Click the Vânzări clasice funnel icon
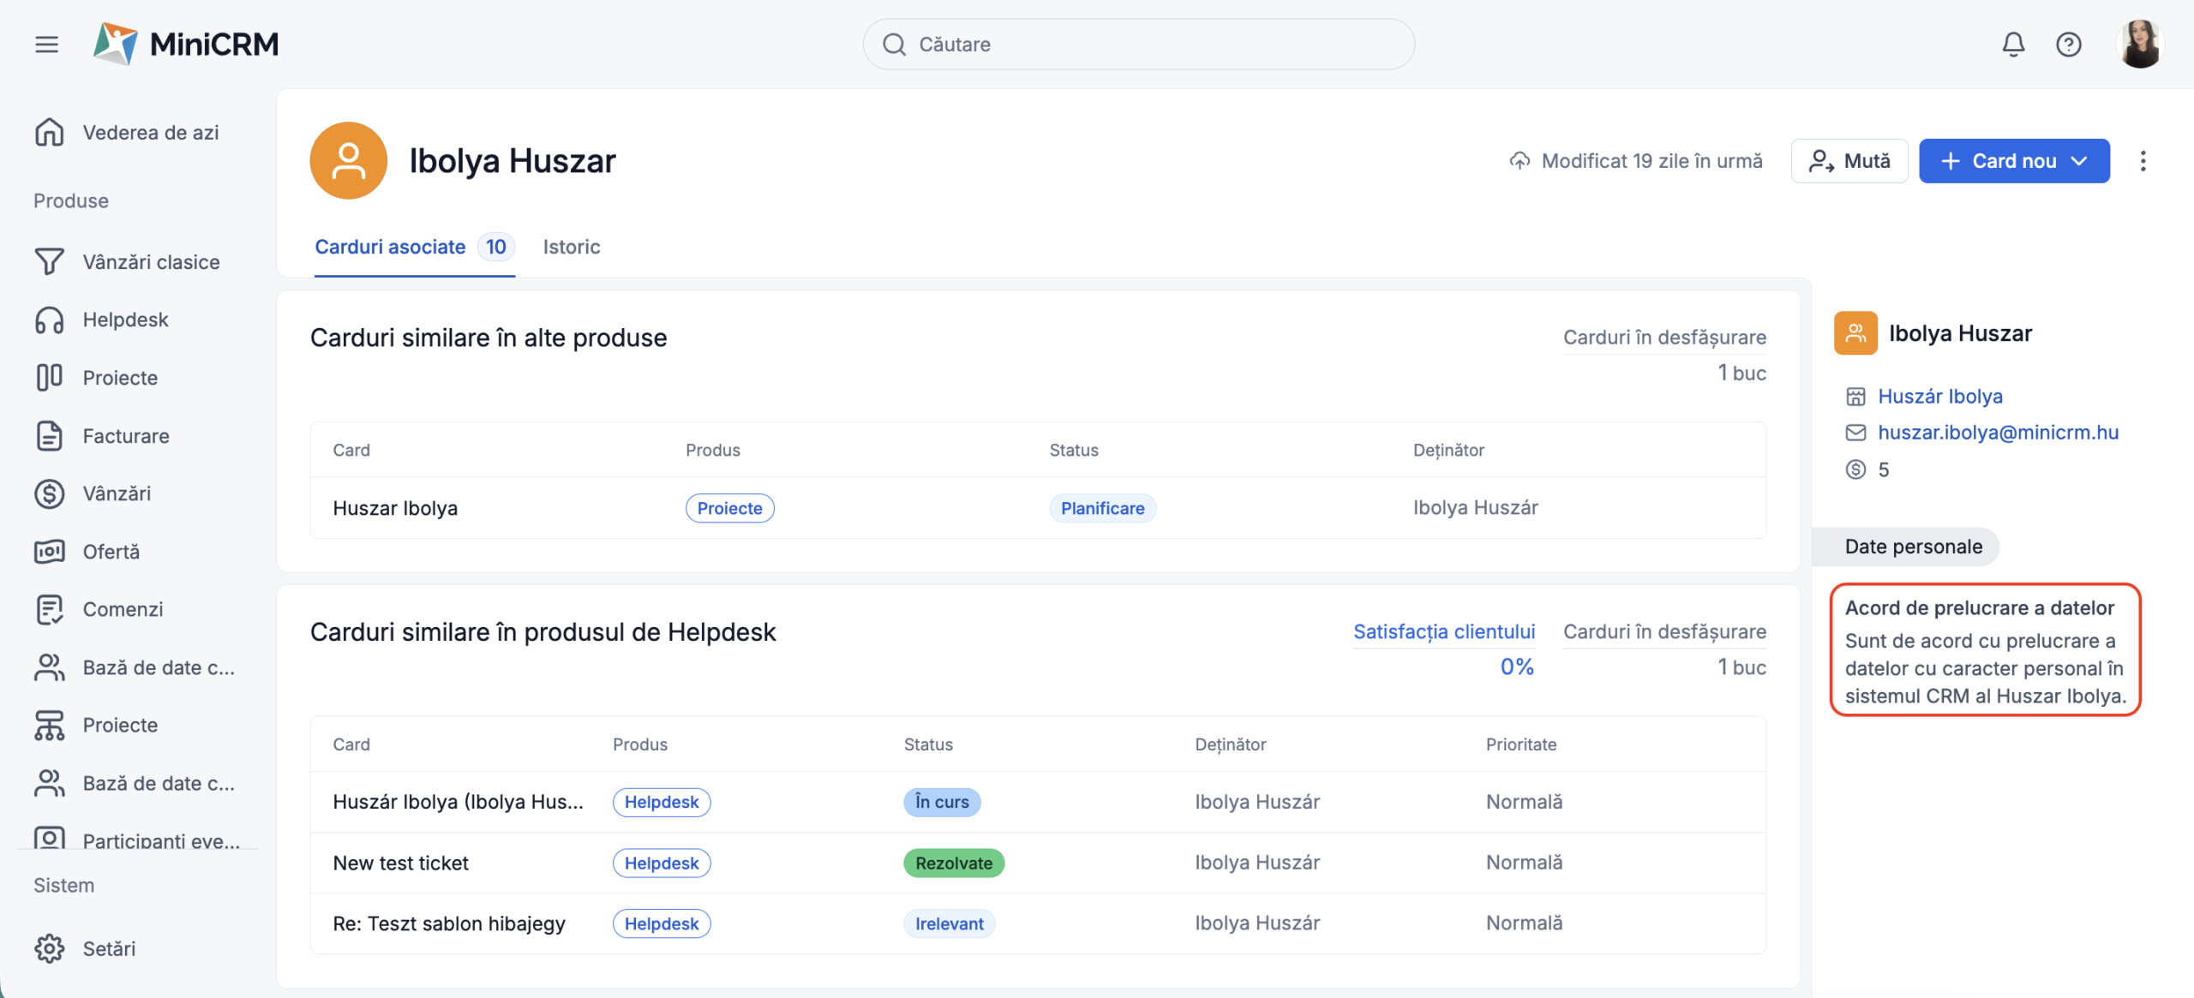This screenshot has height=998, width=2194. click(x=49, y=261)
